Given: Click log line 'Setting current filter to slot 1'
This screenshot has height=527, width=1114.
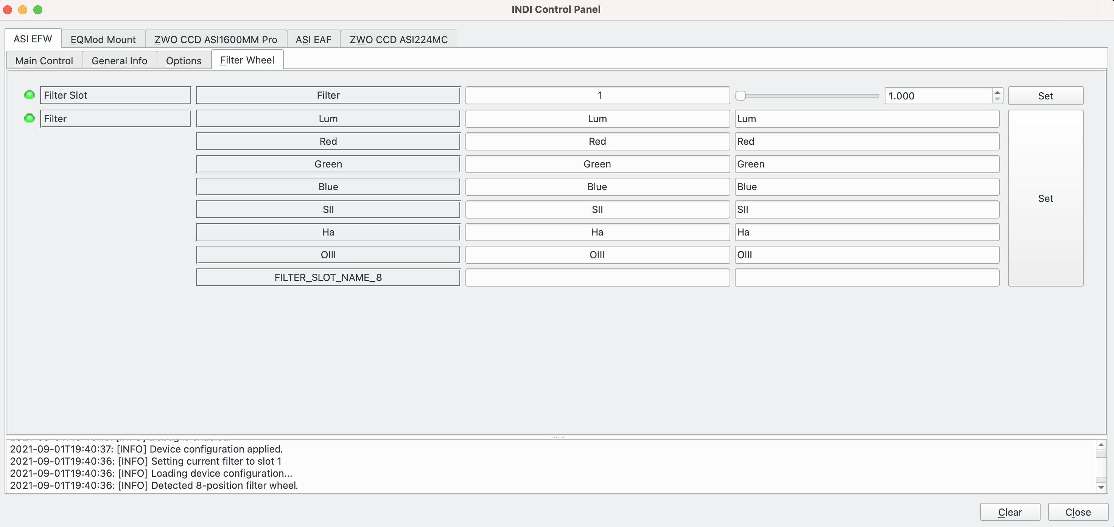Looking at the screenshot, I should (x=146, y=461).
